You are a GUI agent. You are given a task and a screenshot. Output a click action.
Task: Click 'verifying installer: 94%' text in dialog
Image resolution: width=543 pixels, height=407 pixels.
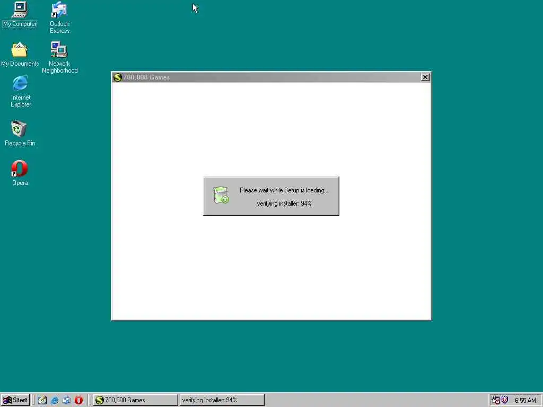pos(284,203)
